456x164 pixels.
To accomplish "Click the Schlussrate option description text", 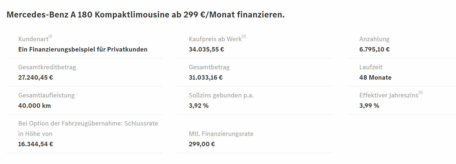I will coord(88,128).
